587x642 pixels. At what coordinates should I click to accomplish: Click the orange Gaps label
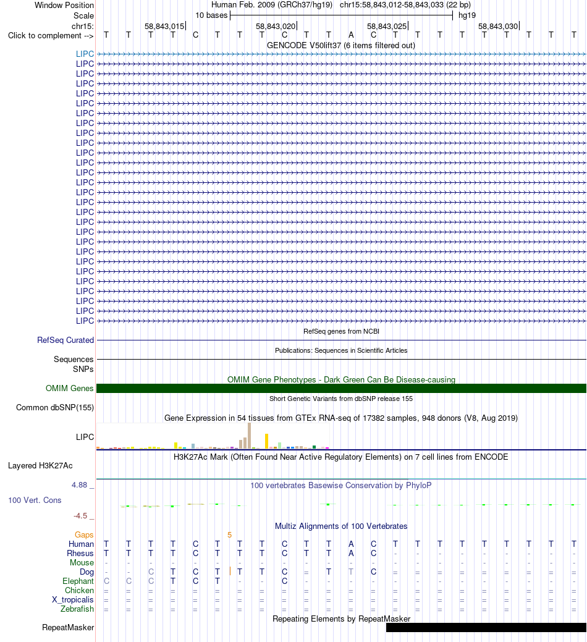click(84, 534)
